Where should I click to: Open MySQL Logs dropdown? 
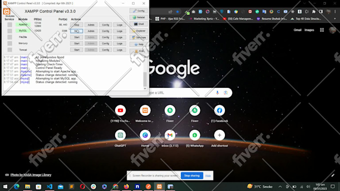(119, 31)
